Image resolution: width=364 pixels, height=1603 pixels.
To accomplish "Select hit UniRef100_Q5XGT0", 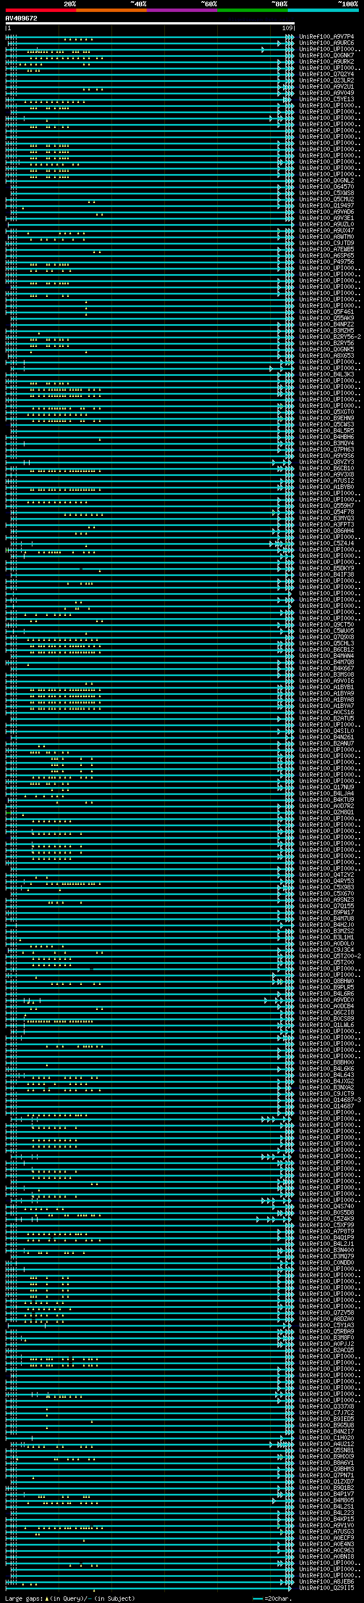I will [326, 412].
